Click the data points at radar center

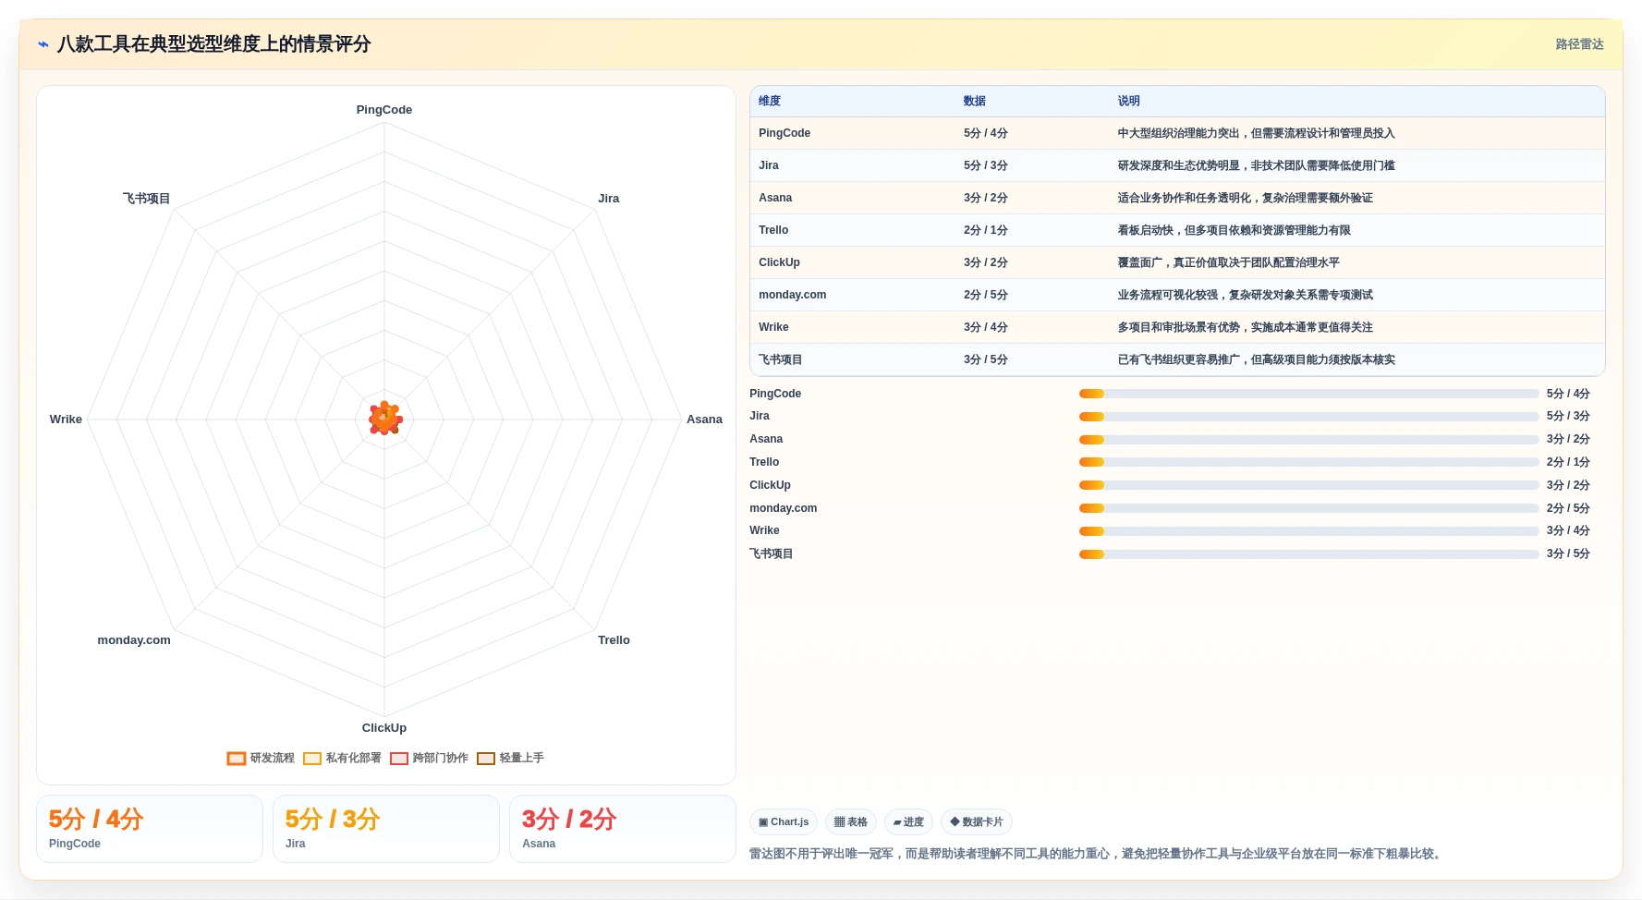point(385,419)
